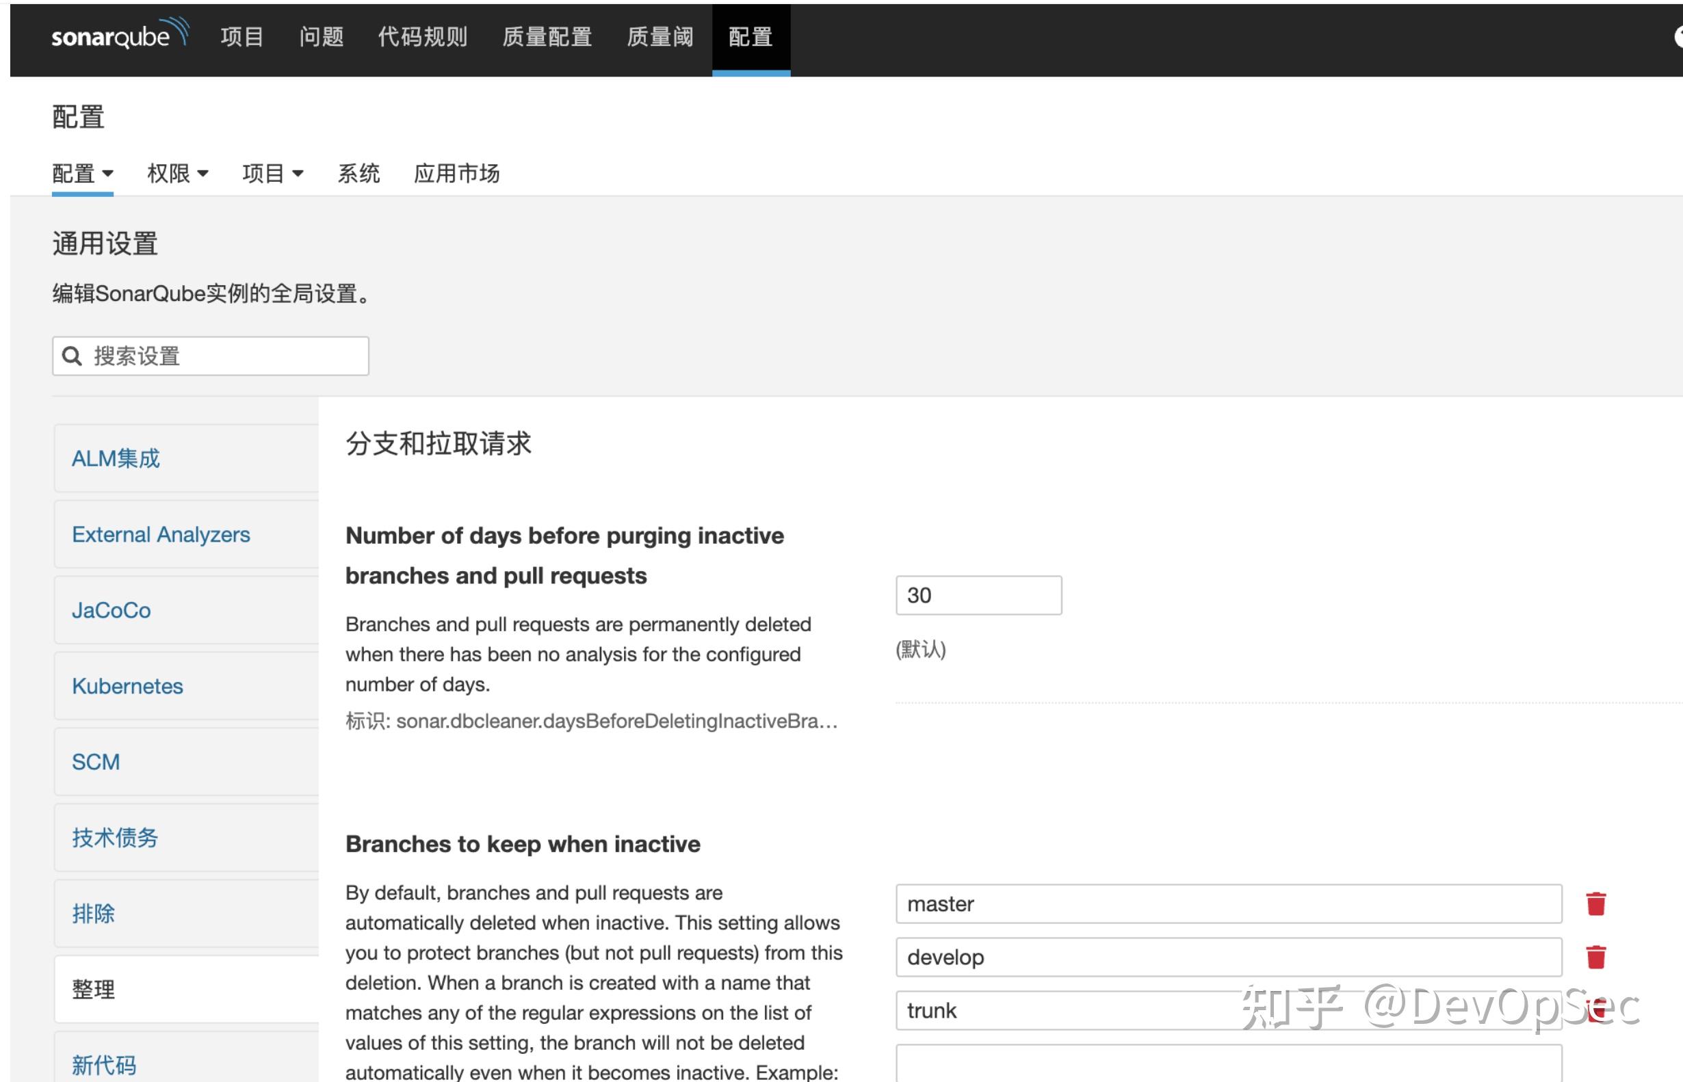
Task: Delete the master branch entry via trash icon
Action: 1595,903
